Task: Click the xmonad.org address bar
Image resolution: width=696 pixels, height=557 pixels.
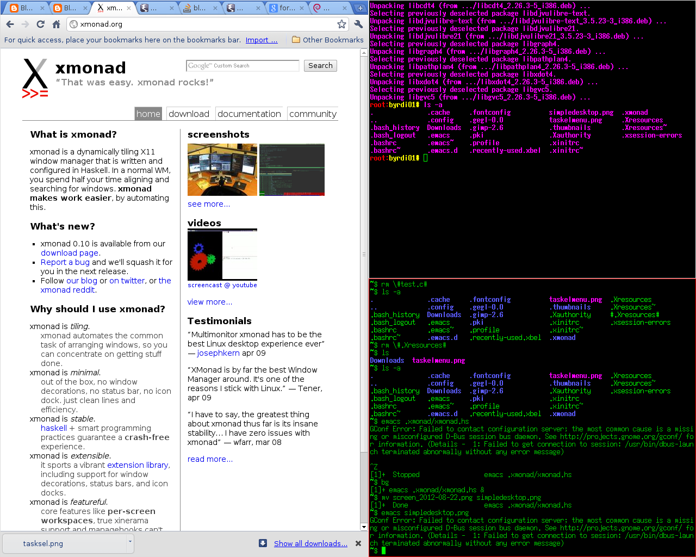Action: pos(207,24)
